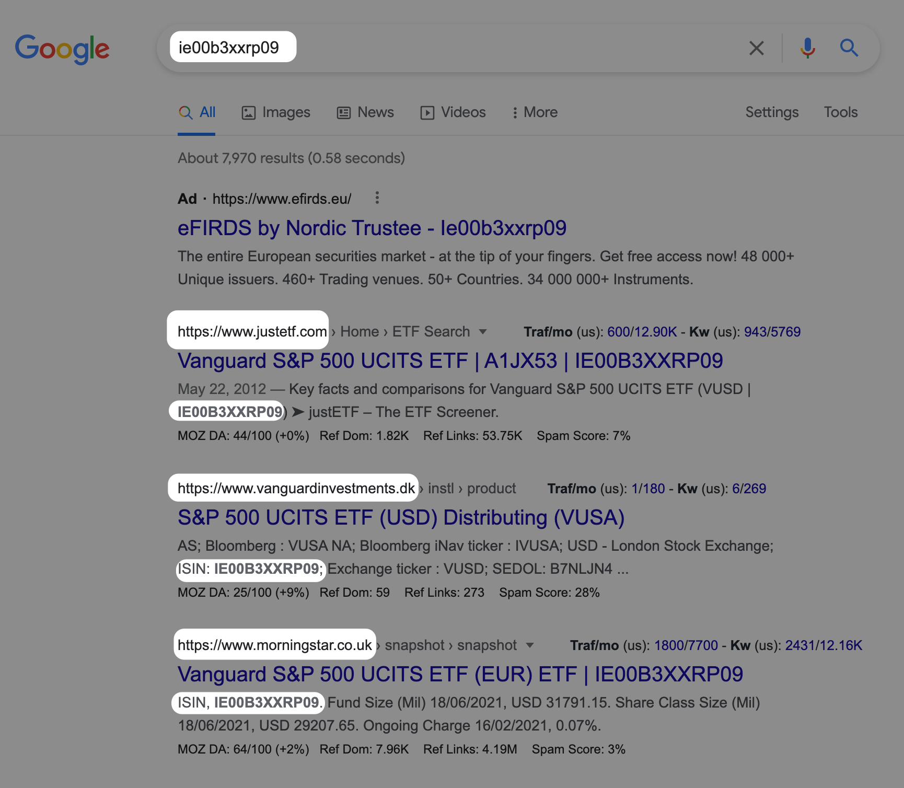This screenshot has width=904, height=788.
Task: Expand the justetf.com result dropdown arrow
Action: [483, 332]
